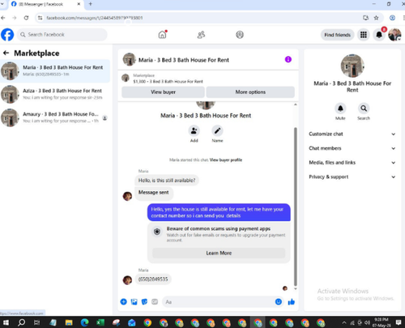Expand Media, files and links section
The image size is (405, 328).
click(x=352, y=163)
